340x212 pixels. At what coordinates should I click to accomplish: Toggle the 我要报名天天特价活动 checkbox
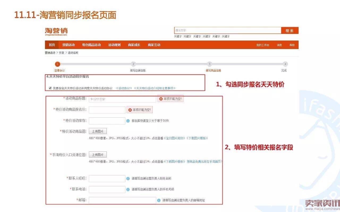click(x=50, y=88)
